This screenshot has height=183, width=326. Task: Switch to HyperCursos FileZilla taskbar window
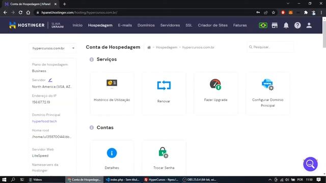[161, 179]
